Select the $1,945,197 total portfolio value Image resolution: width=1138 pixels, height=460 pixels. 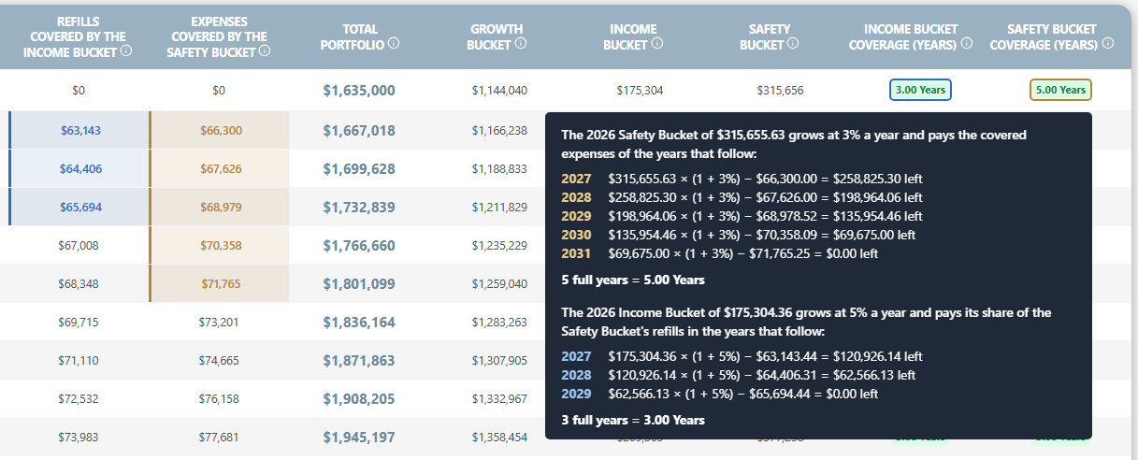pos(359,437)
